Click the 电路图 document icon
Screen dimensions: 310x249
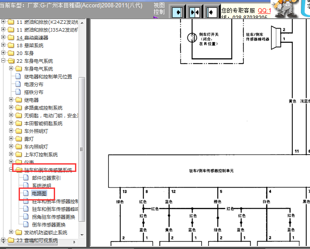pos(26,193)
